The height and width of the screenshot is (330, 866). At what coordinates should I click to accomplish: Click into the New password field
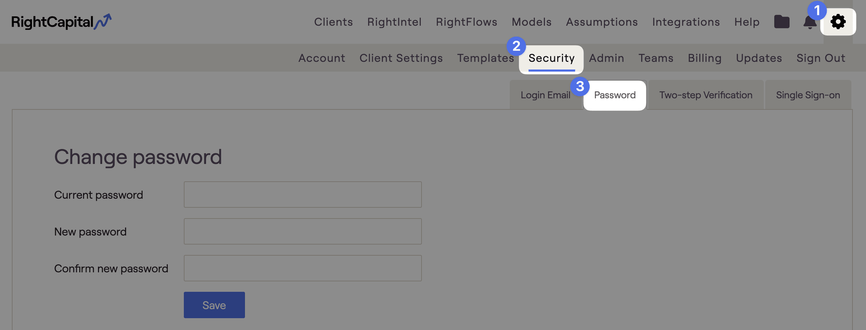tap(303, 231)
